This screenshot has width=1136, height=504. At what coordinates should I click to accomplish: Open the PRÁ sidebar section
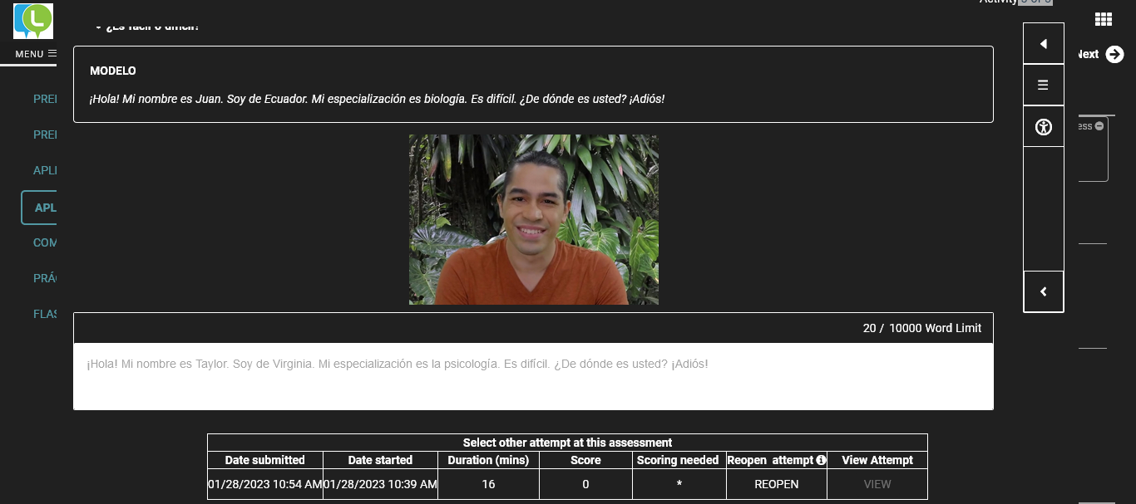(45, 277)
